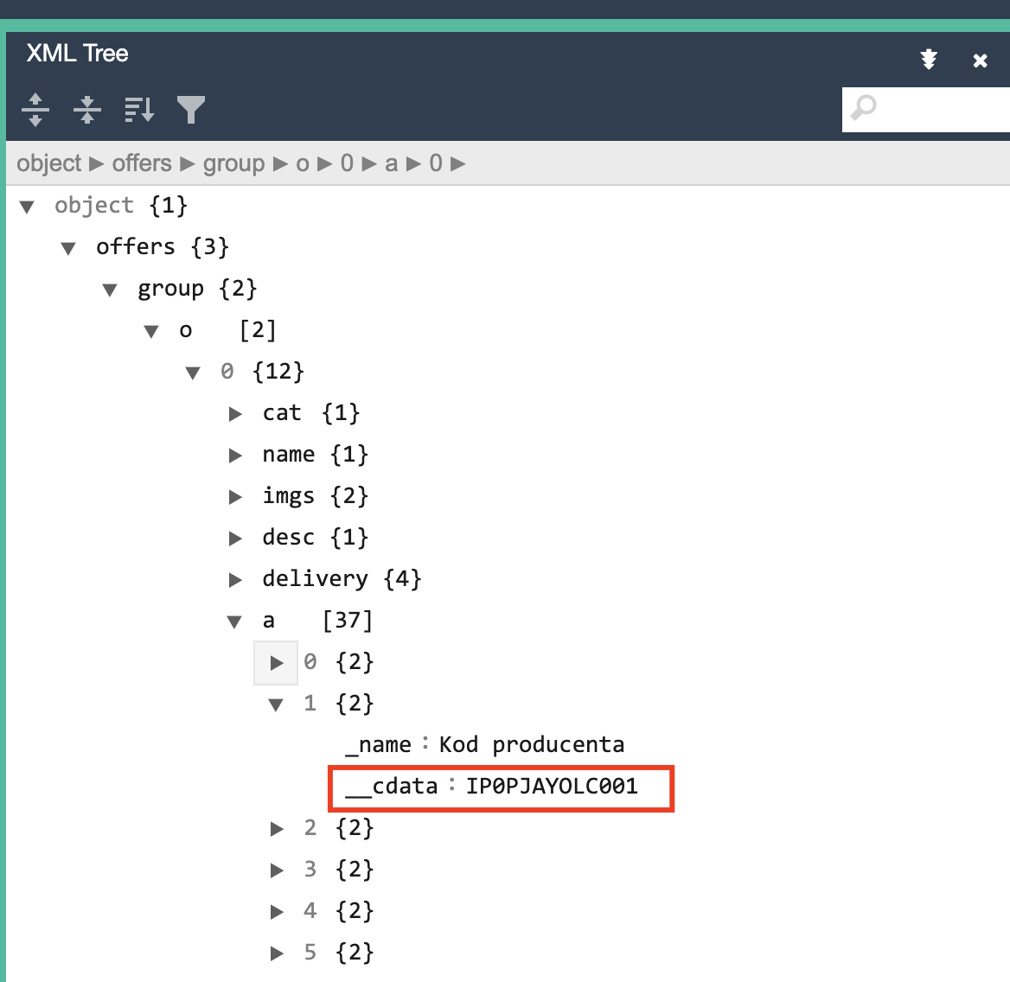Expand the imgs {2} node
This screenshot has width=1010, height=982.
(x=235, y=496)
